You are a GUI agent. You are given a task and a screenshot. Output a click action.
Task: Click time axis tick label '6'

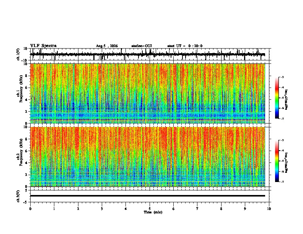(174, 209)
